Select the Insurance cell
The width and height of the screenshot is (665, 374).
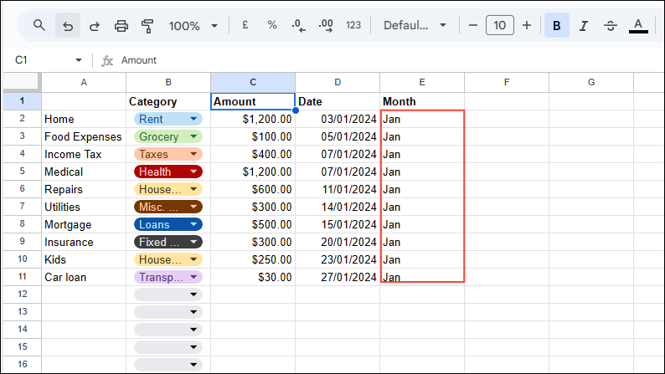(x=84, y=242)
